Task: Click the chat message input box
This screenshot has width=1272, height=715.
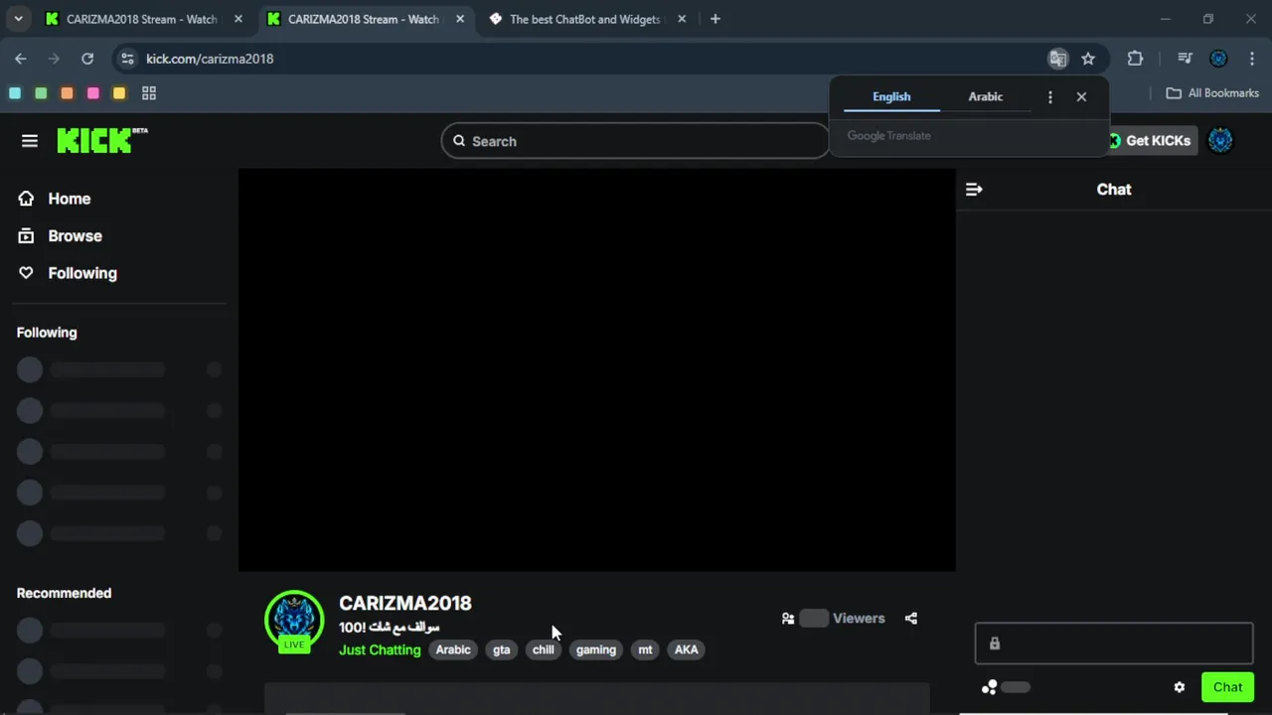Action: (x=1114, y=643)
